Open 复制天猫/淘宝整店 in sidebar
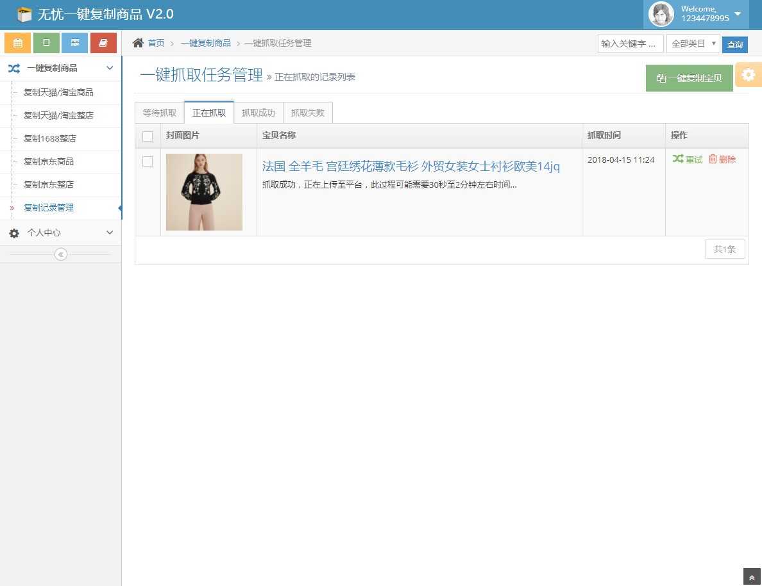The height and width of the screenshot is (586, 762). point(58,115)
